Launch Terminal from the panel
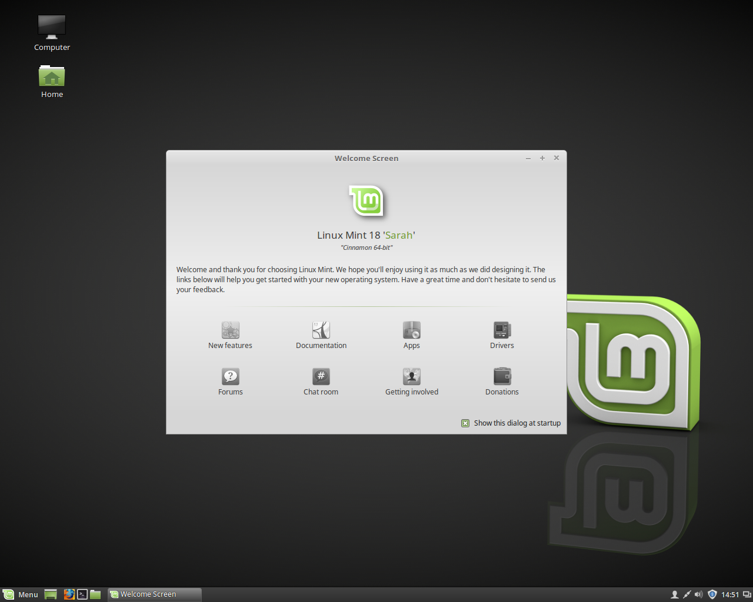 click(82, 594)
